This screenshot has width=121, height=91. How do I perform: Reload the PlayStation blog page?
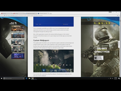click(5, 16)
